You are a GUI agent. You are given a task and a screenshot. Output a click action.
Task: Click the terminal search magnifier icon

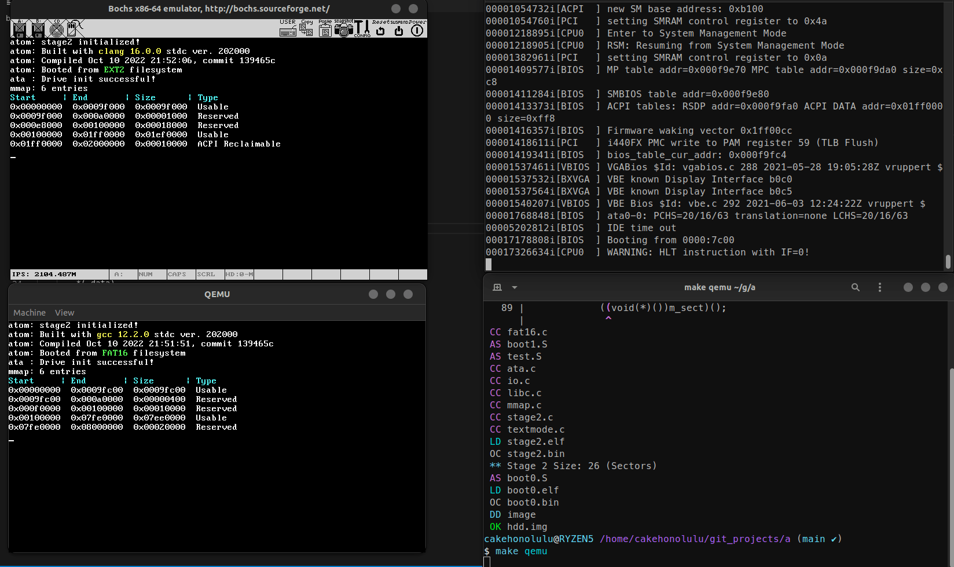click(x=856, y=287)
